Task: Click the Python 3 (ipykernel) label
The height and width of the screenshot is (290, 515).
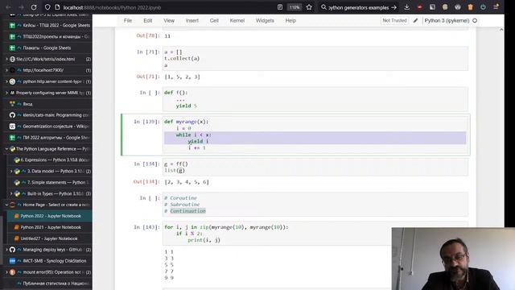Action: [447, 20]
